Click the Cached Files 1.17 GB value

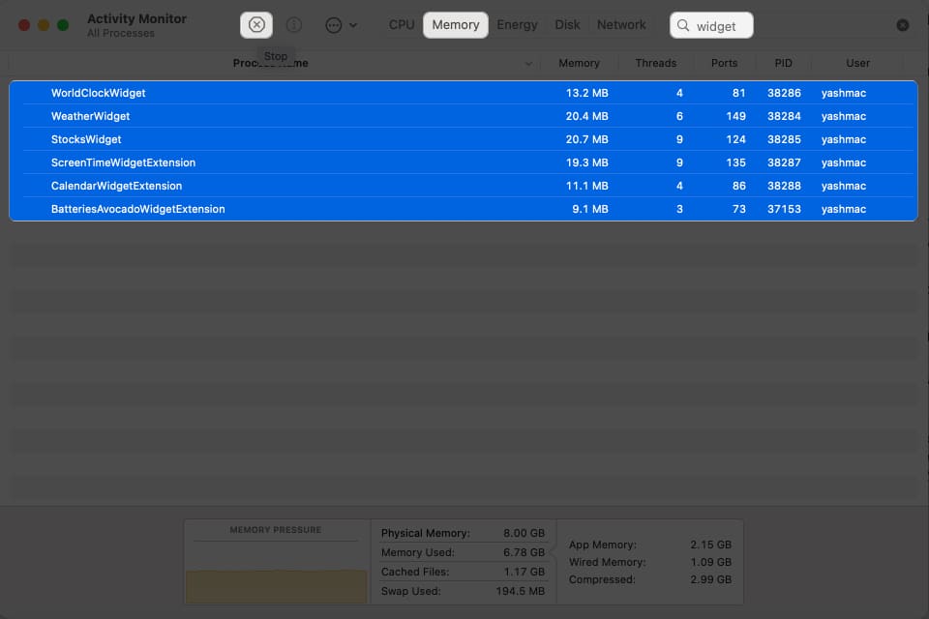524,572
